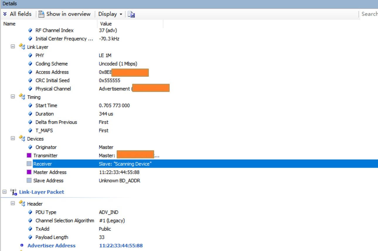Click the Link-Layer Packet antenna icon
Viewport: 378px width, 251px height.
click(x=14, y=192)
